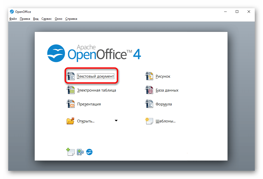The image size is (263, 179).
Task: Create a new Рисунок via its label
Action: pos(163,76)
